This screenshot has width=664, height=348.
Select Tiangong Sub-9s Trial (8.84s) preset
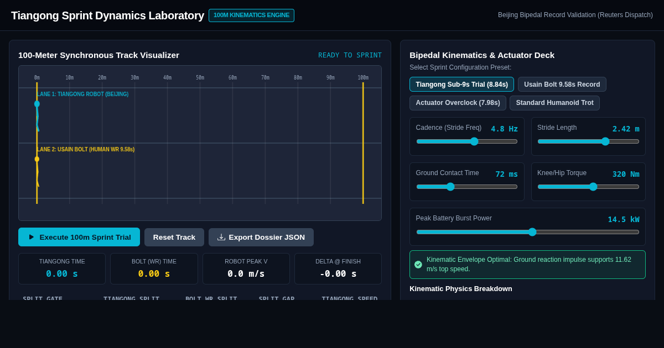tap(461, 85)
